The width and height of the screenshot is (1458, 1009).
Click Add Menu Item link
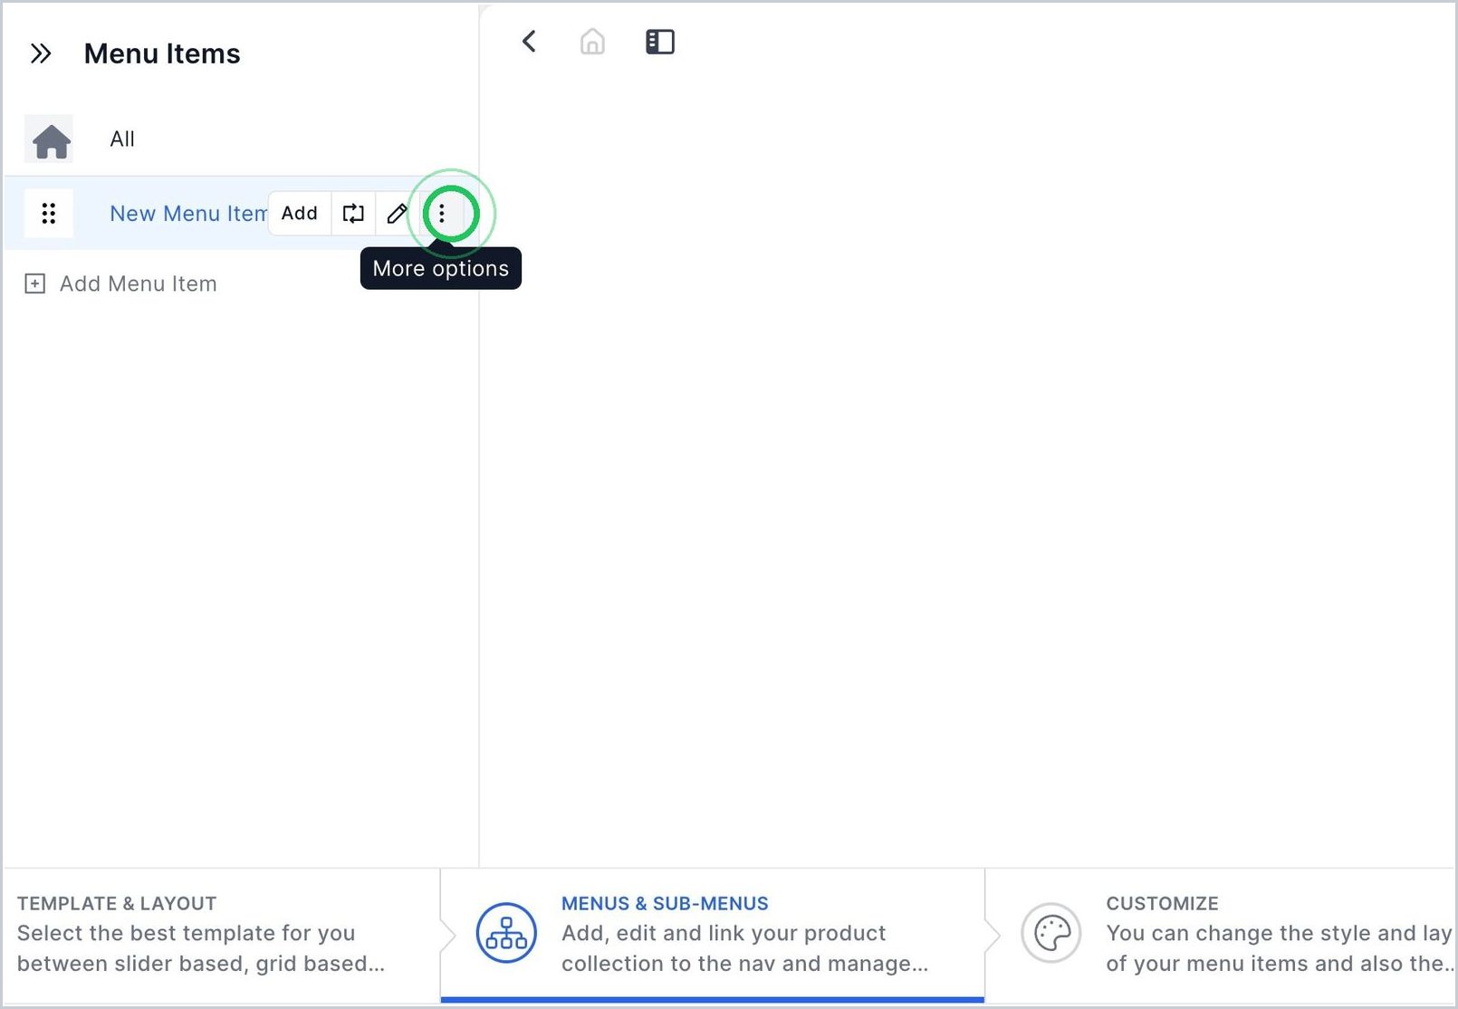click(x=139, y=284)
